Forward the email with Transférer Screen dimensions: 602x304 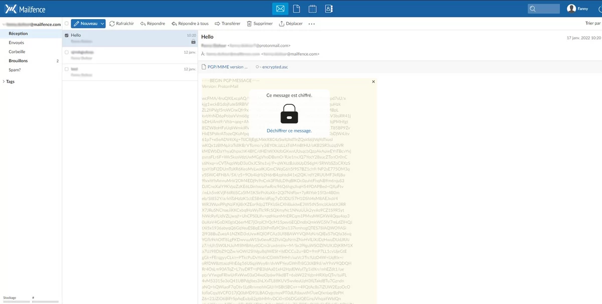(227, 24)
